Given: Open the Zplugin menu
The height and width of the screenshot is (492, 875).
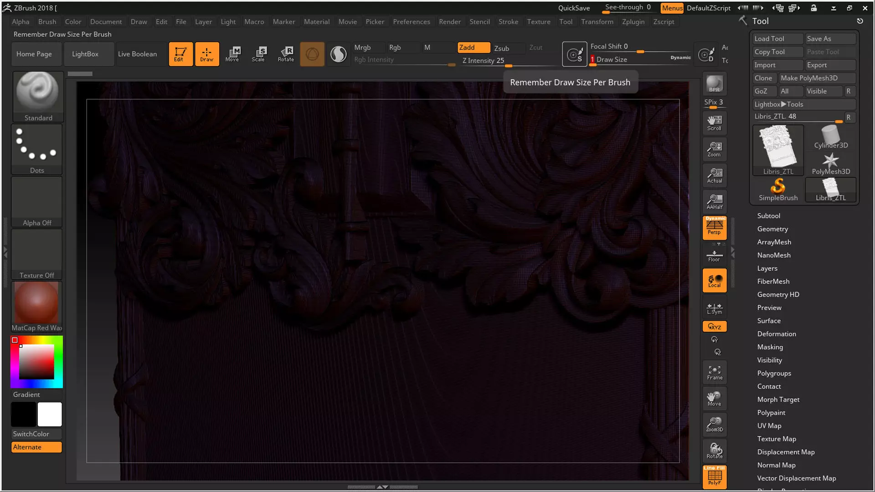Looking at the screenshot, I should pos(633,21).
